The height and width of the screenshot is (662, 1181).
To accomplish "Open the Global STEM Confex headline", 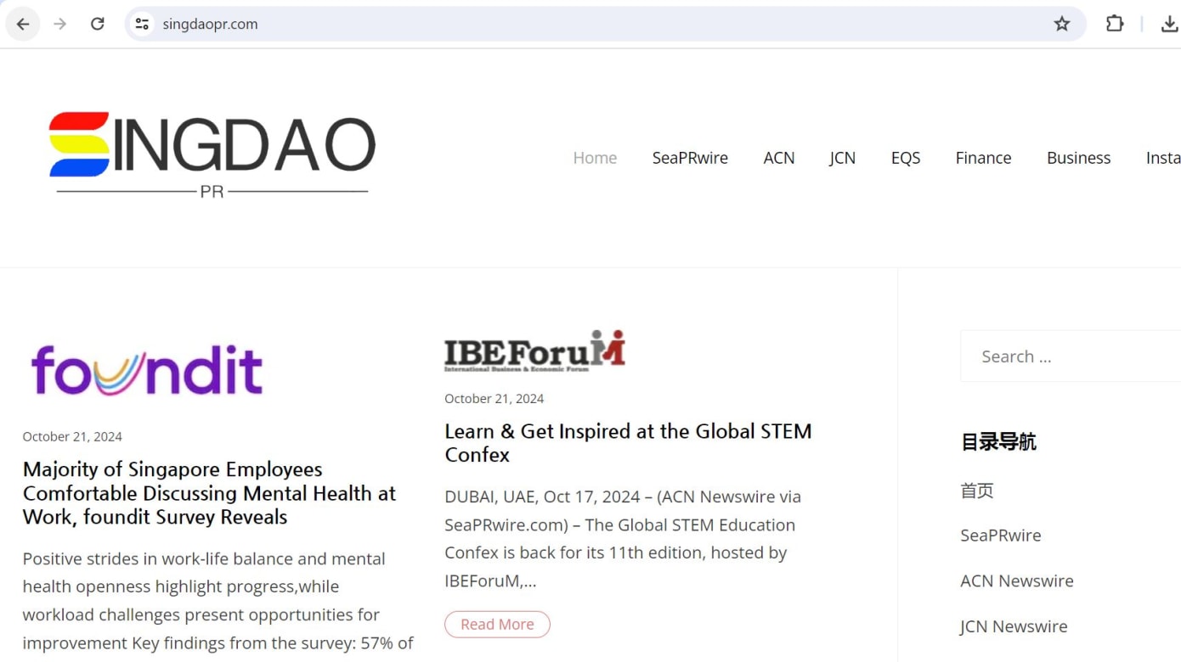I will pos(627,442).
